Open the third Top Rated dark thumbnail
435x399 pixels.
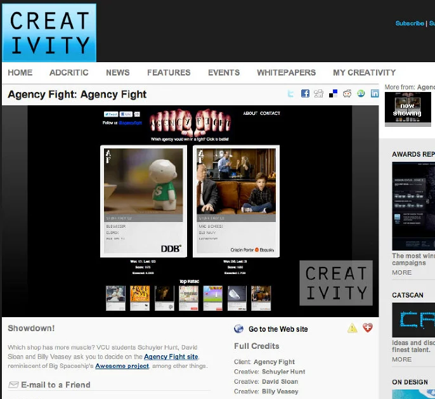tap(164, 298)
